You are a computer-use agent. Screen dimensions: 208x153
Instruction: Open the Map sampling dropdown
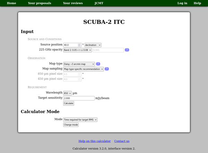[84, 69]
